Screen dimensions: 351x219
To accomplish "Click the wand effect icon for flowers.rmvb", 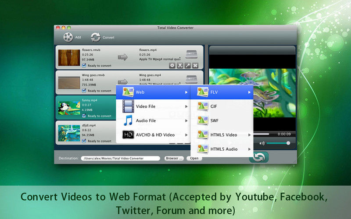I will click(188, 66).
